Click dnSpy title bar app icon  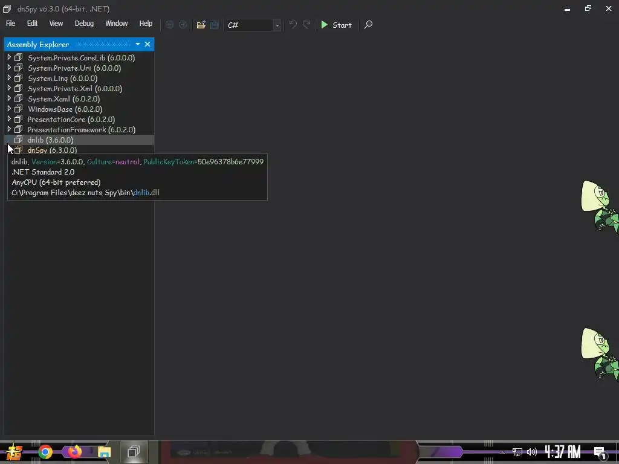[x=7, y=8]
